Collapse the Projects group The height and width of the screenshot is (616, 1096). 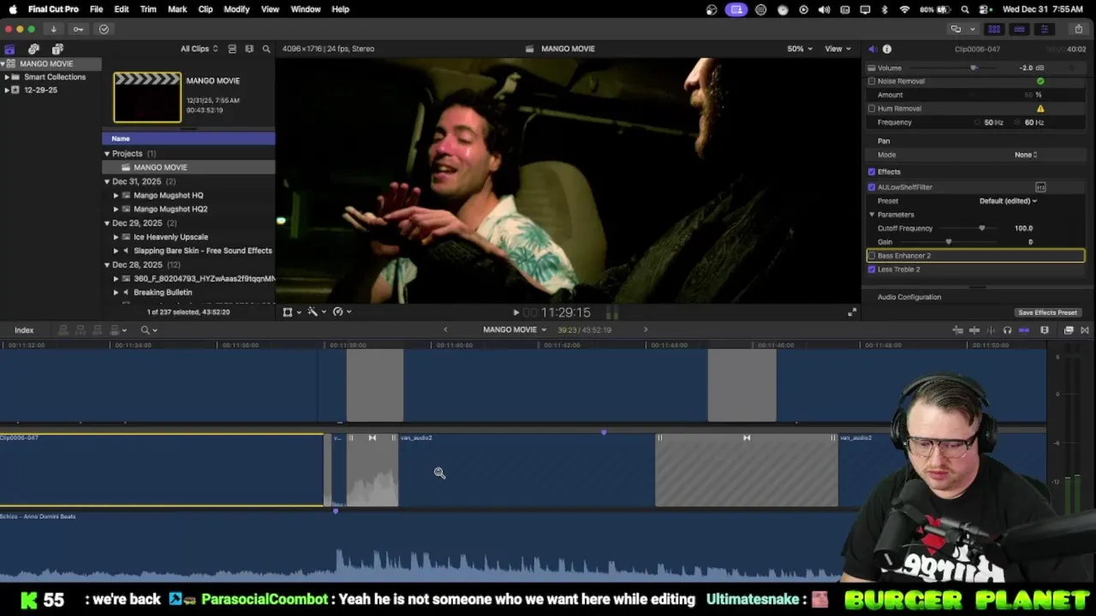pyautogui.click(x=107, y=154)
